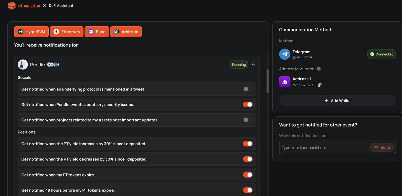This screenshot has width=402, height=196.
Task: Click the Telegram icon
Action: 285,54
